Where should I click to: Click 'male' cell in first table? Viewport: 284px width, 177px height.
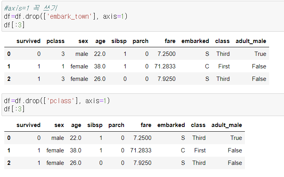point(82,54)
